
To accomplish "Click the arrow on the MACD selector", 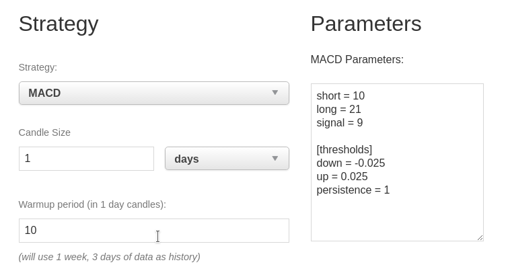I will tap(275, 93).
